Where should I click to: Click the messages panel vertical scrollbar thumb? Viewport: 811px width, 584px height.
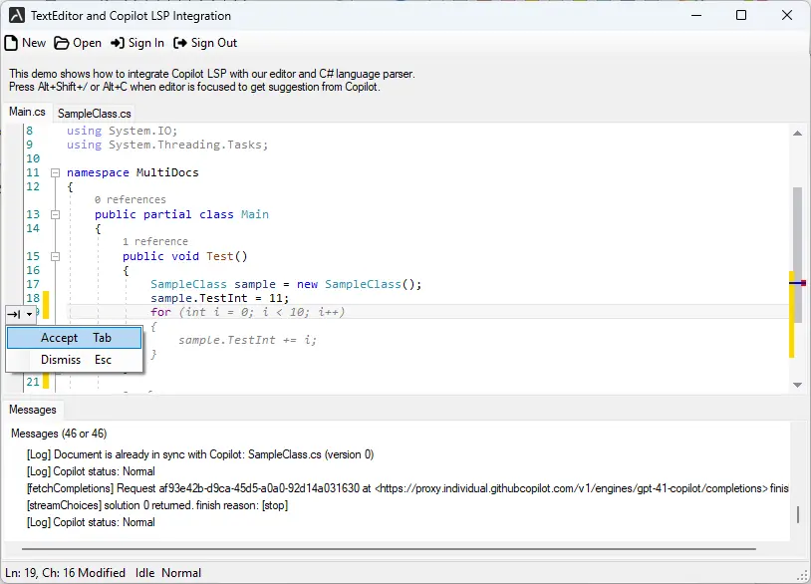click(x=798, y=514)
